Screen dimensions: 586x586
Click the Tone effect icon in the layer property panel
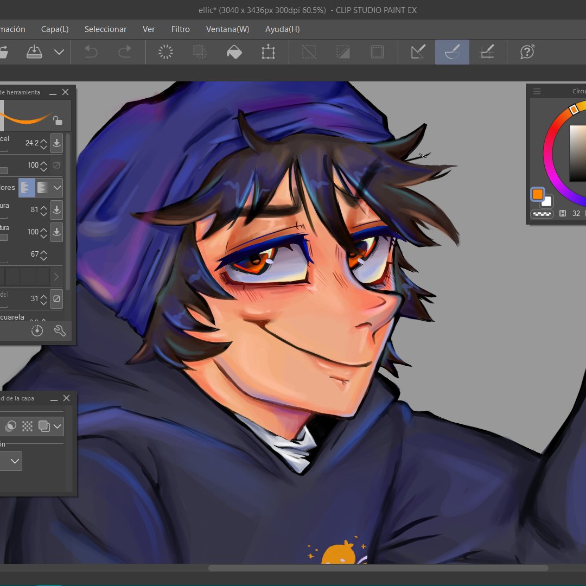[27, 426]
